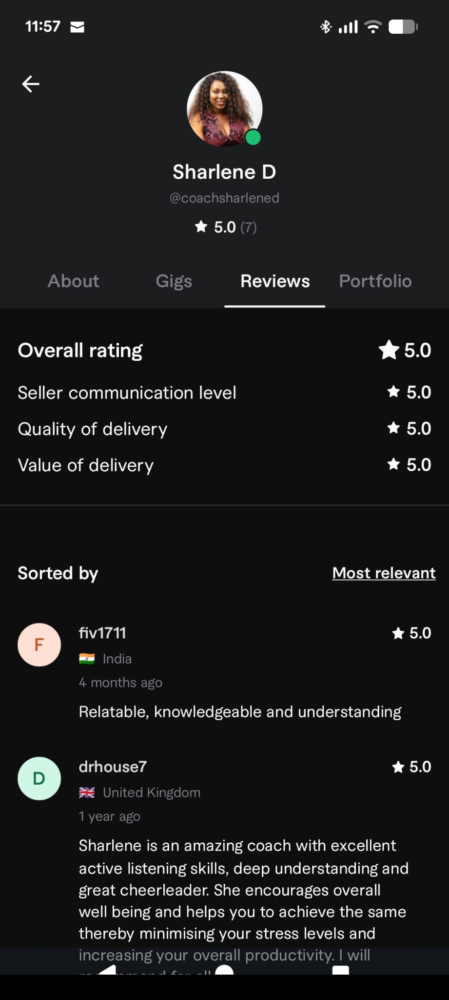Viewport: 449px width, 1000px height.
Task: Tap the India flag icon
Action: pyautogui.click(x=87, y=659)
